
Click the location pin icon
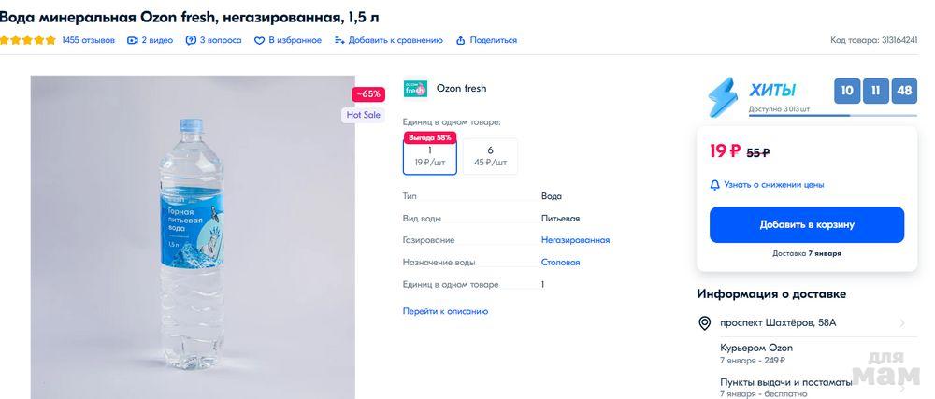705,323
